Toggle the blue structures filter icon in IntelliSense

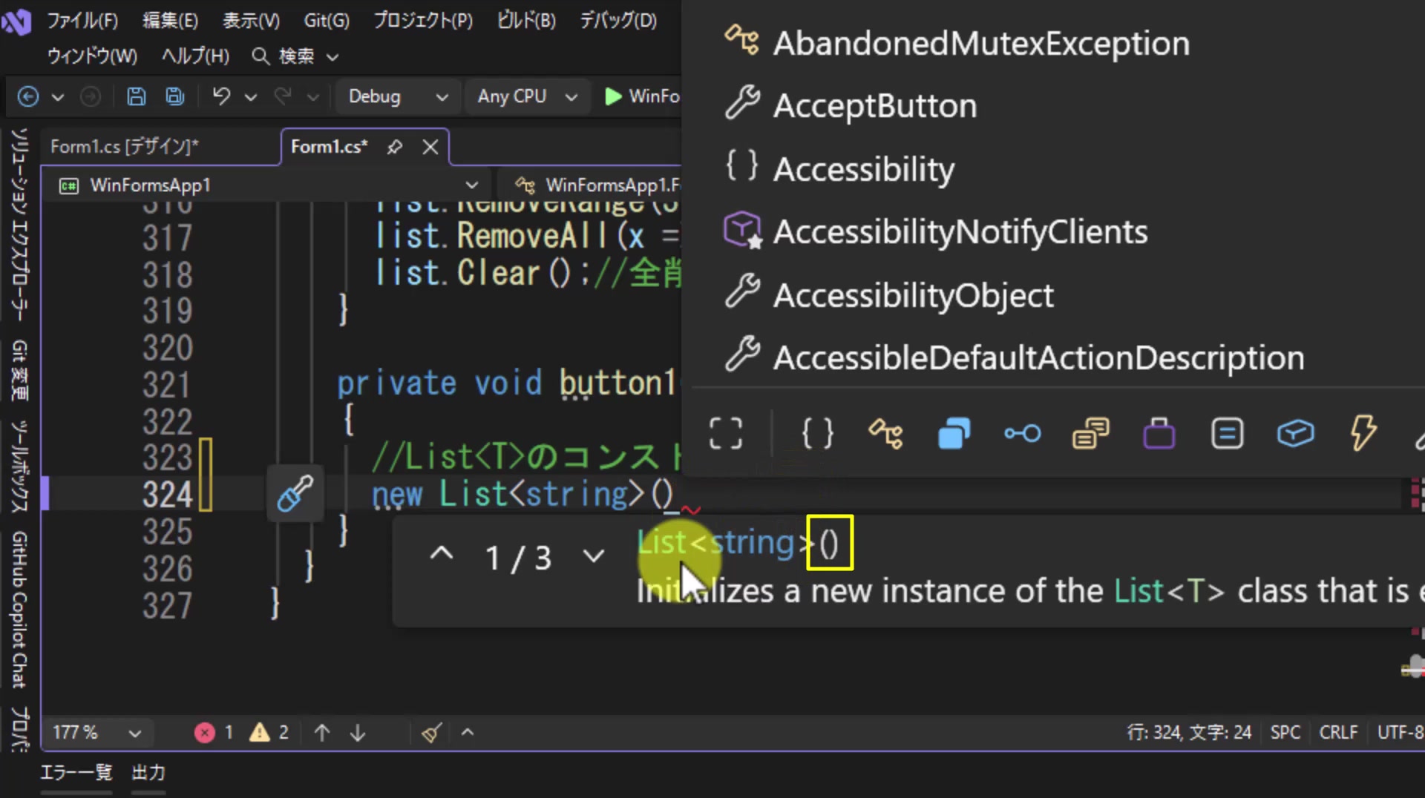954,433
